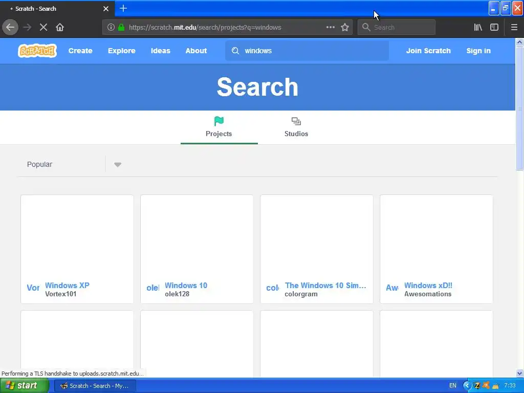Open the About page
This screenshot has width=524, height=393.
click(196, 51)
